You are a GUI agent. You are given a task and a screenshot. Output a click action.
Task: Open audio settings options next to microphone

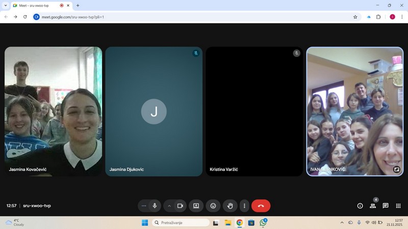coord(144,206)
